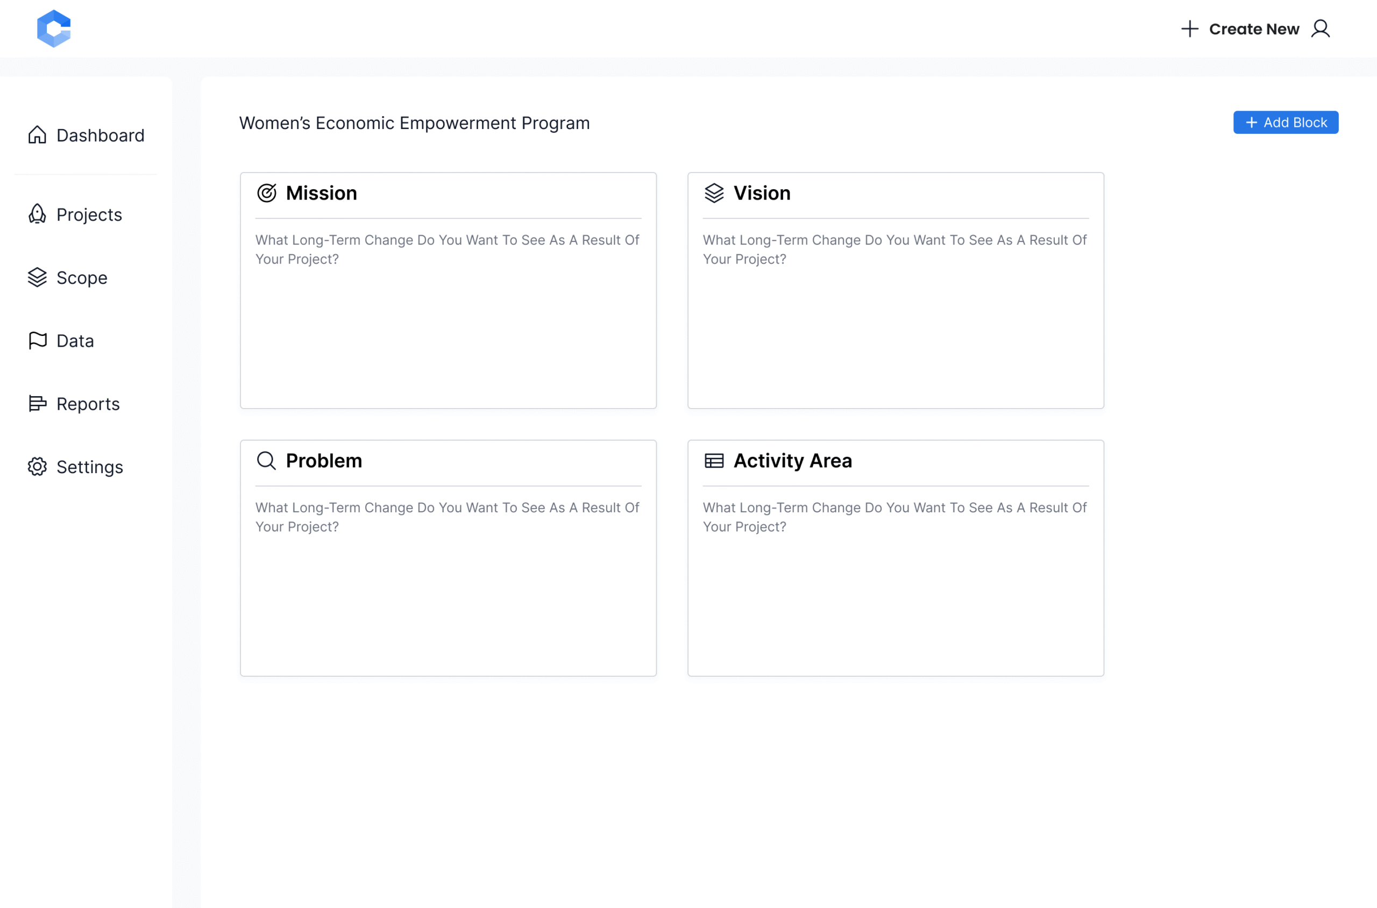1377x908 pixels.
Task: Add a new block with Add Block
Action: (1285, 122)
